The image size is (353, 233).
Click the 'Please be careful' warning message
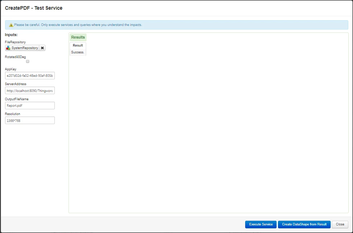[x=78, y=25]
